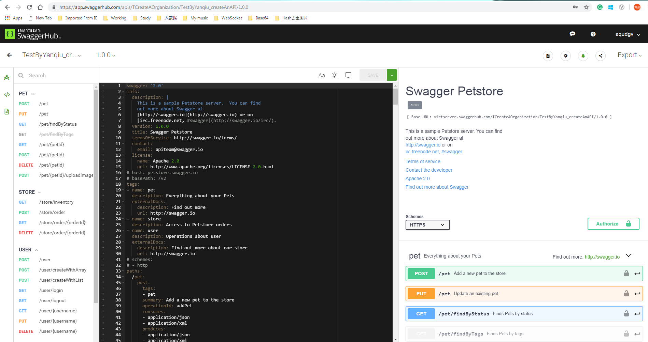Click the Authorize lock button

(613, 224)
